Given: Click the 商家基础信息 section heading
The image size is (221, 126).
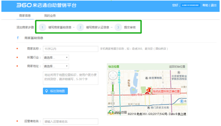Looking at the screenshot, I should pyautogui.click(x=34, y=38).
